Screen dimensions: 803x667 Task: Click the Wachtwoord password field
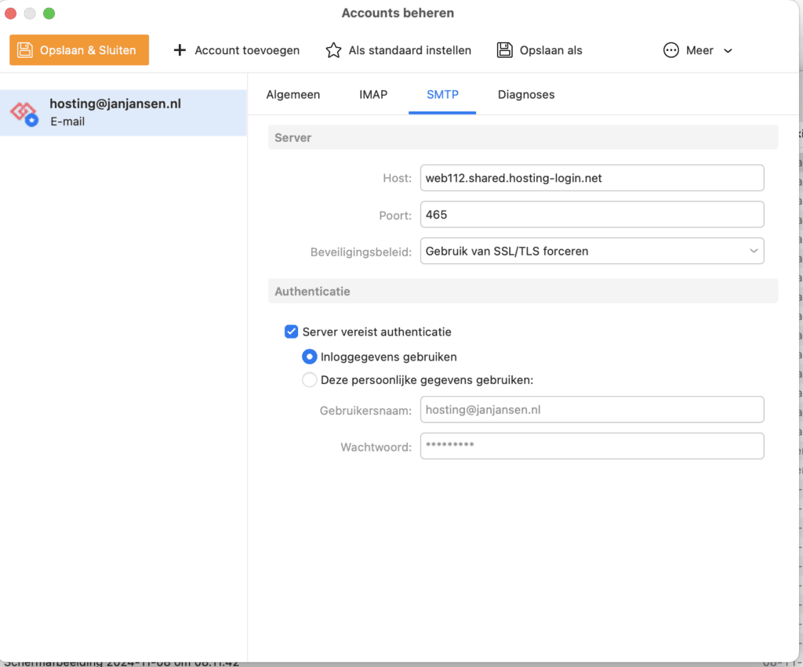592,446
